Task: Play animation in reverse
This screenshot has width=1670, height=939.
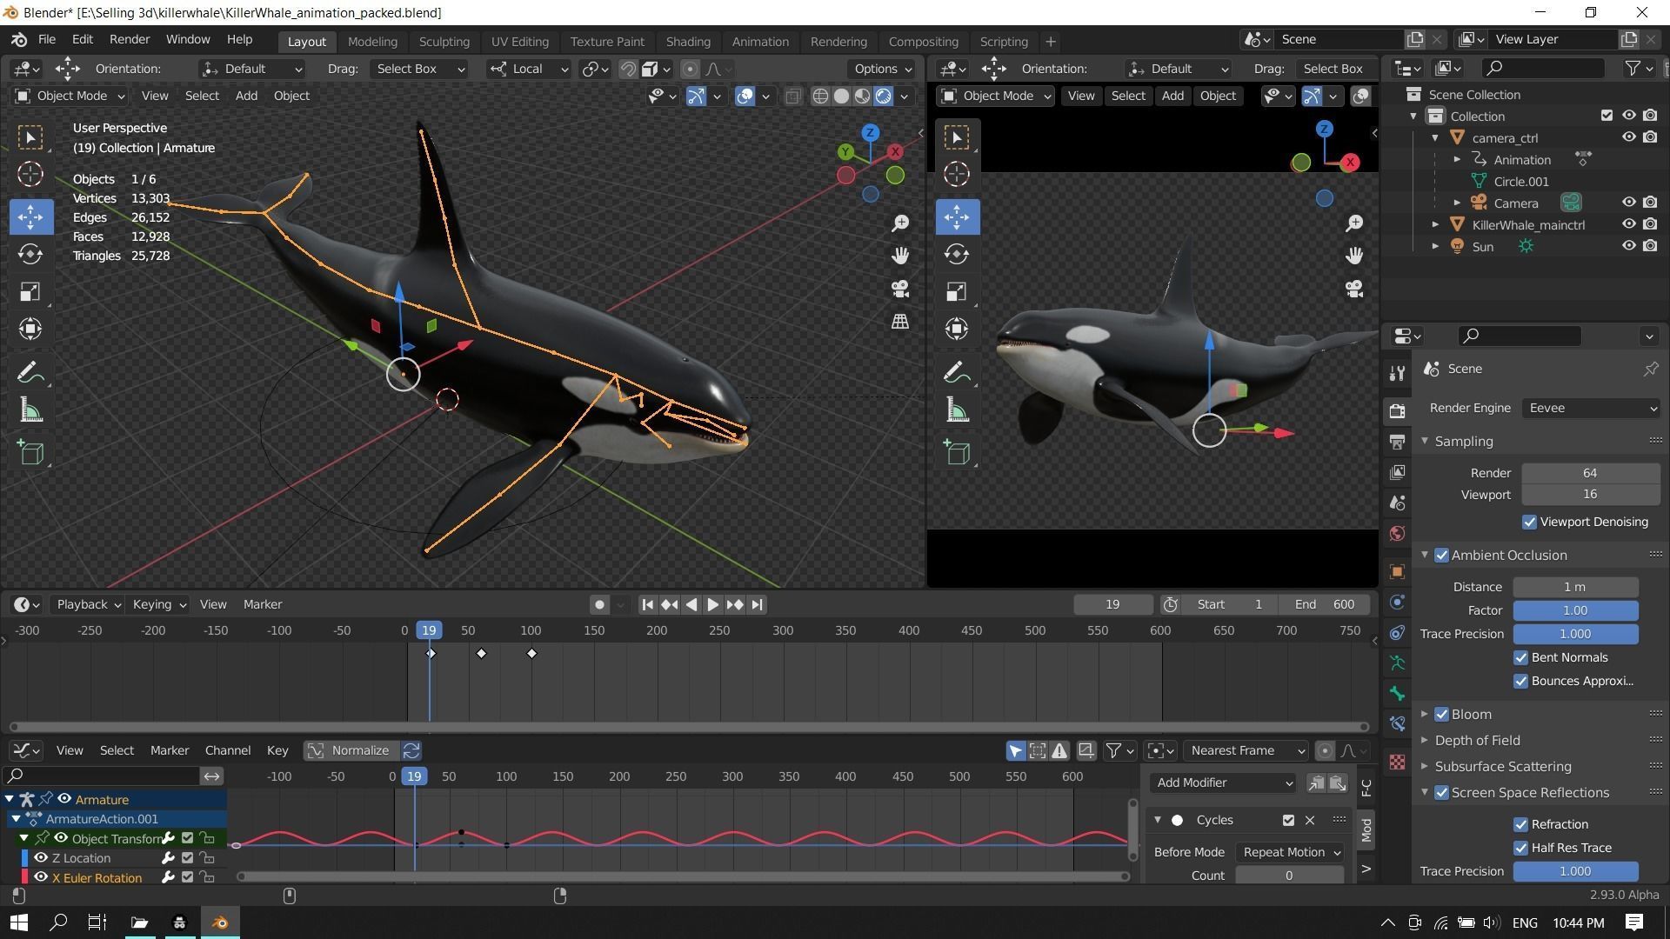Action: tap(691, 605)
